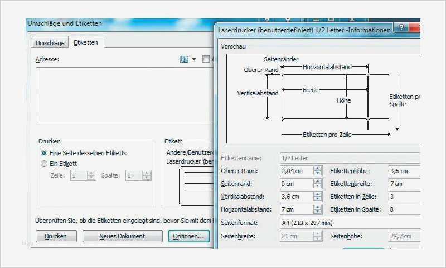Adjust the Horizontalabstand spinner arrows

click(318, 209)
